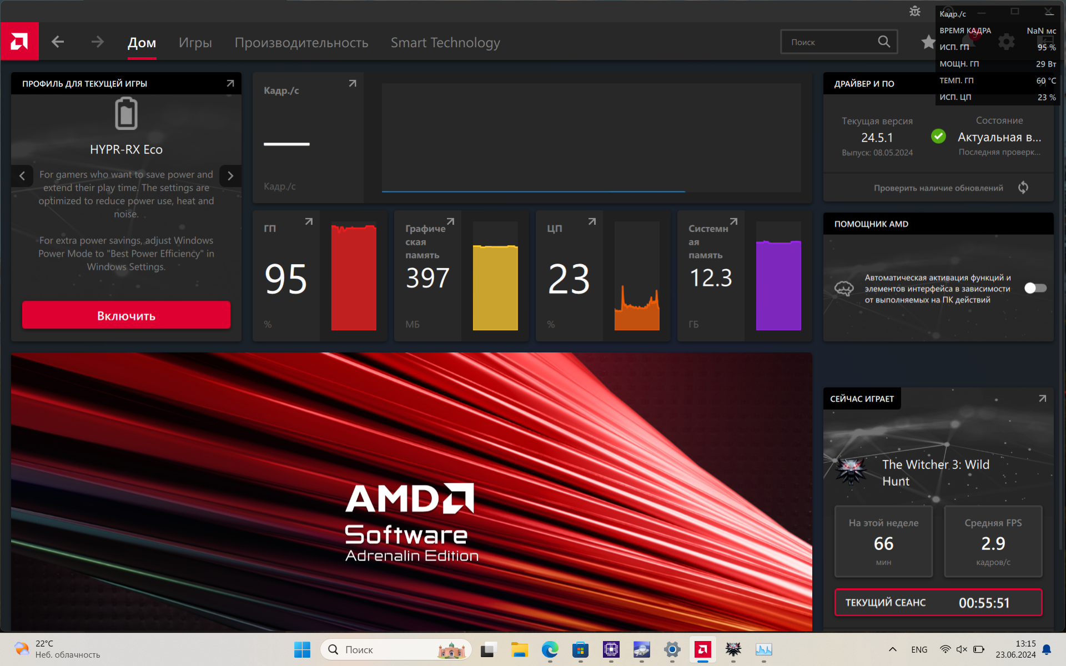Screen dimensions: 1066x666
Task: Click the AMD assistant brain icon
Action: pyautogui.click(x=844, y=289)
